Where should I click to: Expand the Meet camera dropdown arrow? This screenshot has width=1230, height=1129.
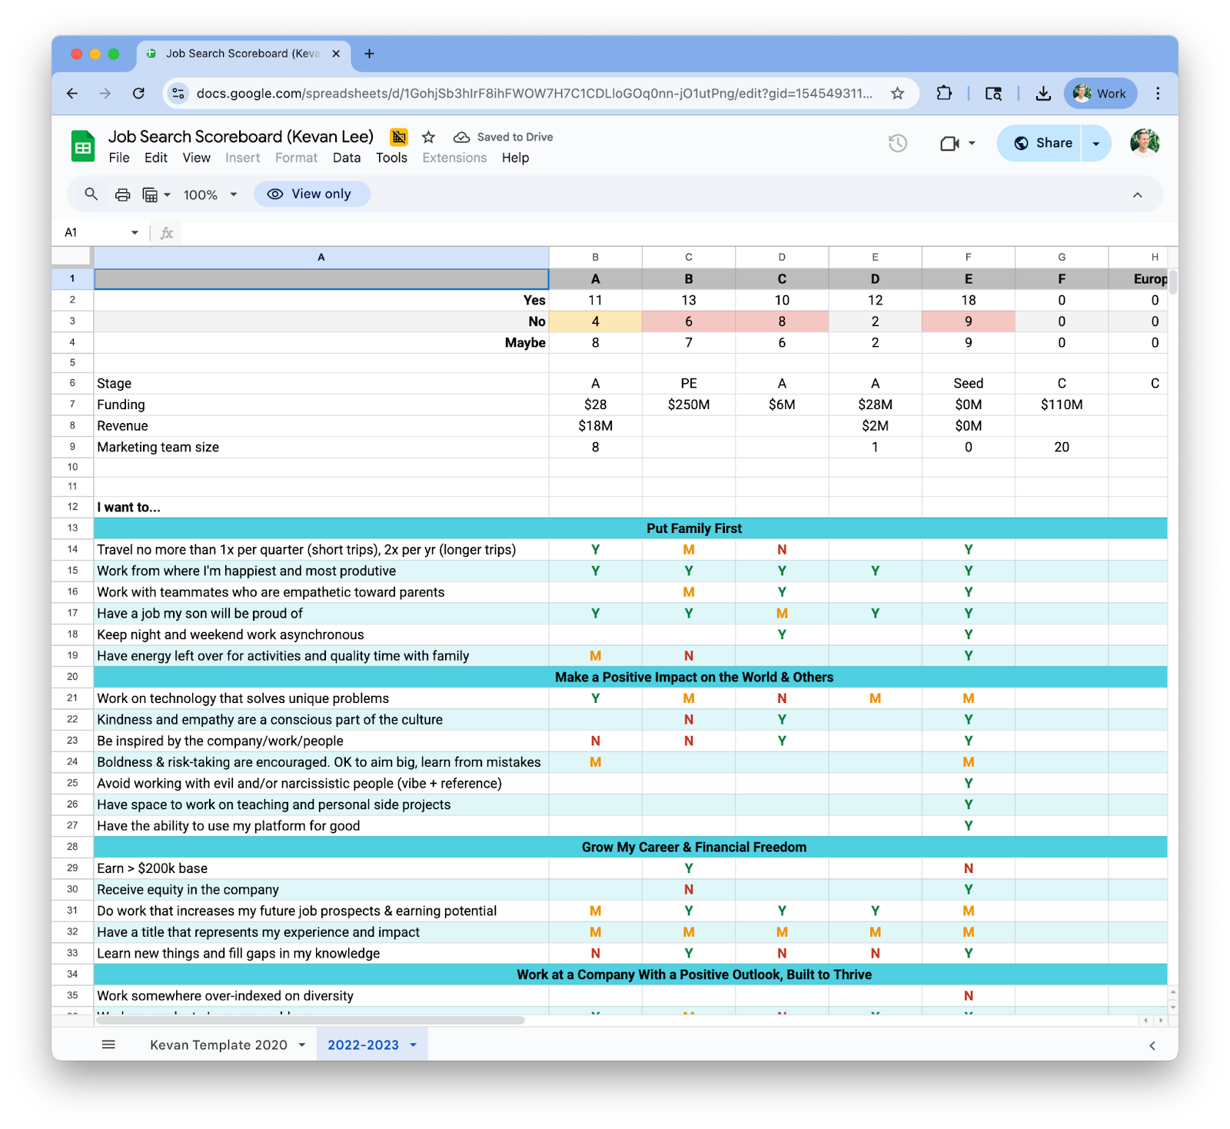tap(972, 143)
